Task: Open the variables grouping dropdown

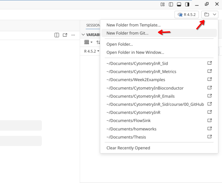Action: tap(88, 42)
